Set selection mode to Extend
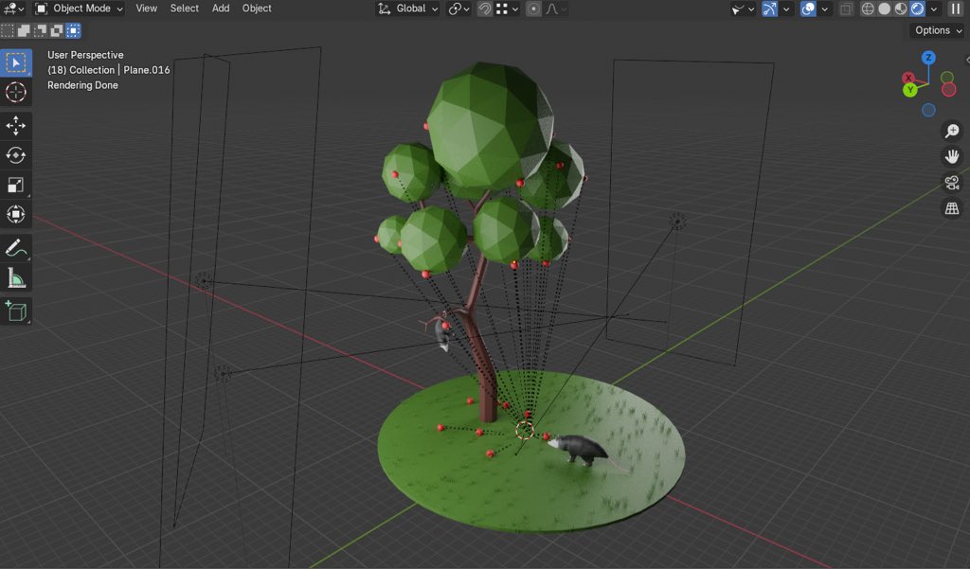 pyautogui.click(x=24, y=30)
